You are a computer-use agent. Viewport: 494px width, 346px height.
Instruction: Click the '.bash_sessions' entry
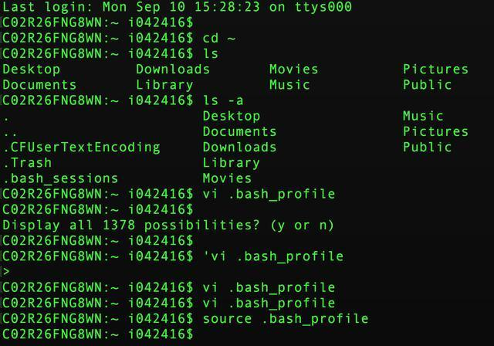point(60,178)
